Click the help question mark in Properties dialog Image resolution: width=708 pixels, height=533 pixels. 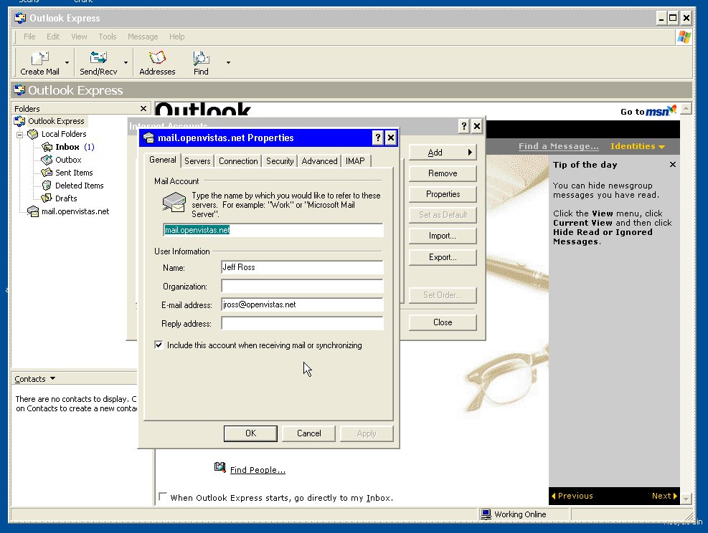click(x=378, y=138)
